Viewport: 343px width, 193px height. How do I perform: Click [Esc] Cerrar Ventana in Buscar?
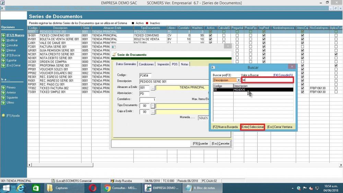[x=280, y=127]
